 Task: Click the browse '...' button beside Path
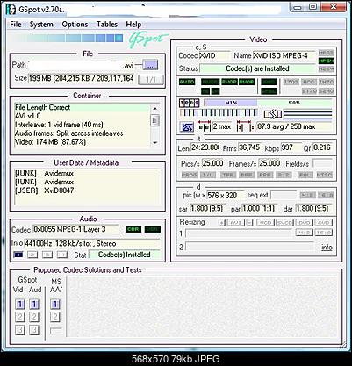150,65
